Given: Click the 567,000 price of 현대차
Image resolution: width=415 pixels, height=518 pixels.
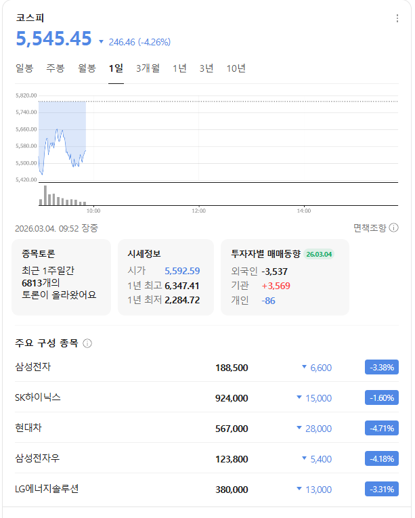Looking at the screenshot, I should click(232, 429).
